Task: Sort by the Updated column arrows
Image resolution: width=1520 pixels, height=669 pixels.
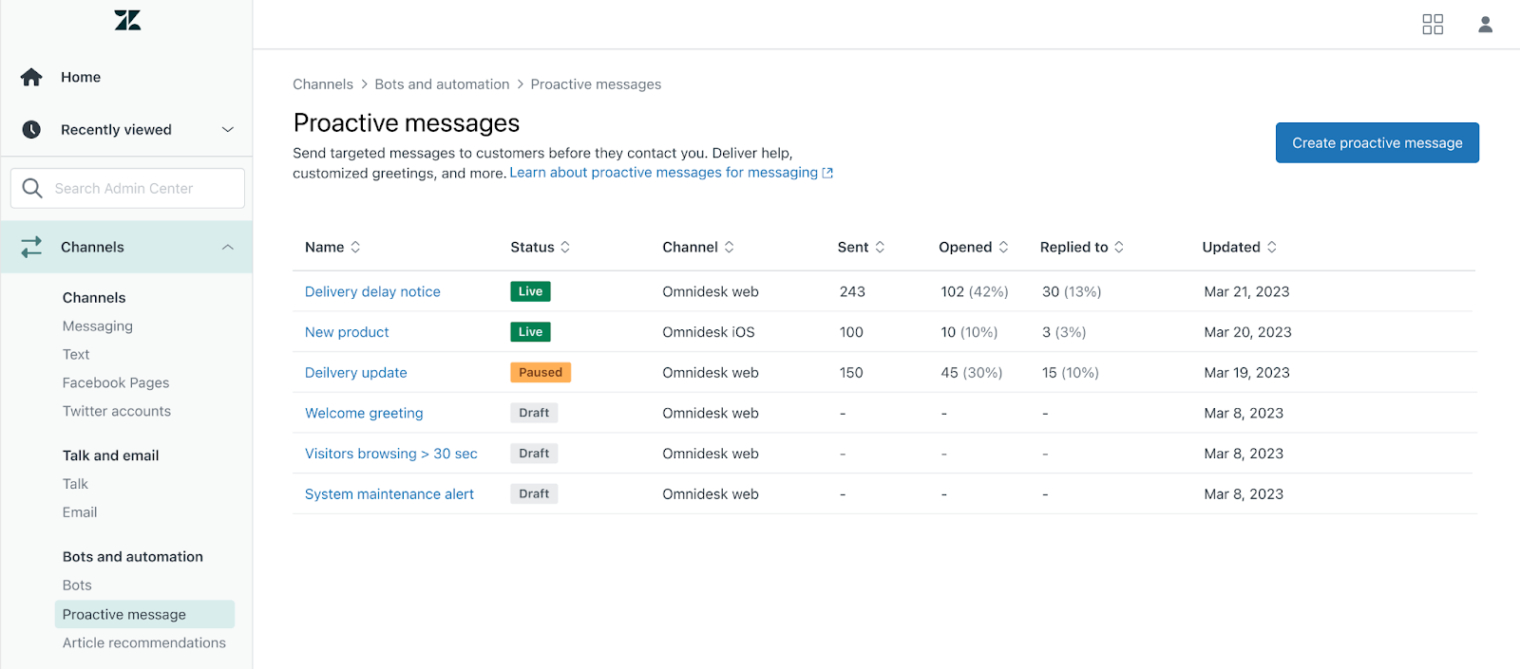Action: pyautogui.click(x=1271, y=247)
